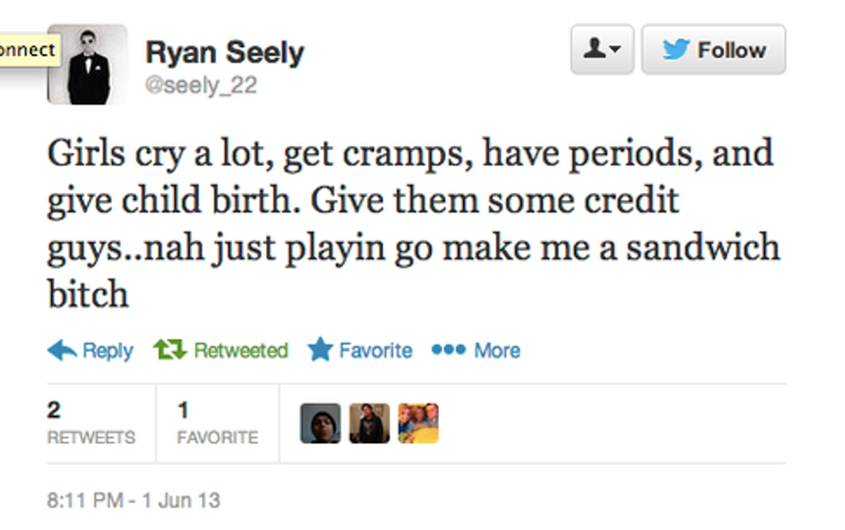Follow the @seely_22 account

(713, 51)
